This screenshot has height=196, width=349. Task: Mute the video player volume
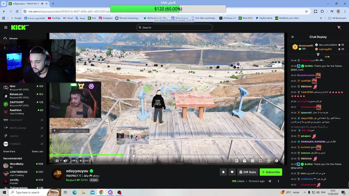pyautogui.click(x=65, y=161)
